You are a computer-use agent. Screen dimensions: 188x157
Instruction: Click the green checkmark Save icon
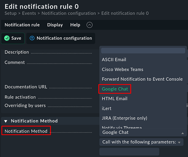pos(7,38)
